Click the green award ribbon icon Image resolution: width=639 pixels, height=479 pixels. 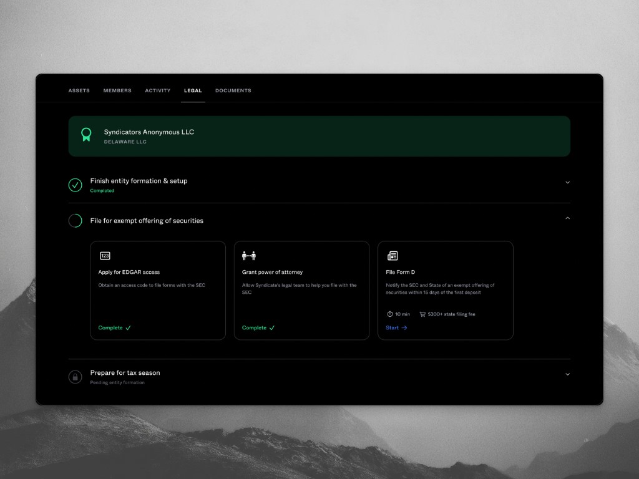86,135
